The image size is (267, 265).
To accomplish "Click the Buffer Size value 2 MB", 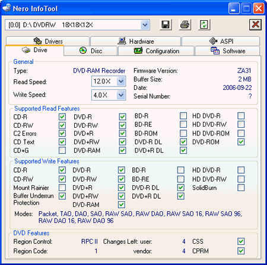I will tap(244, 79).
